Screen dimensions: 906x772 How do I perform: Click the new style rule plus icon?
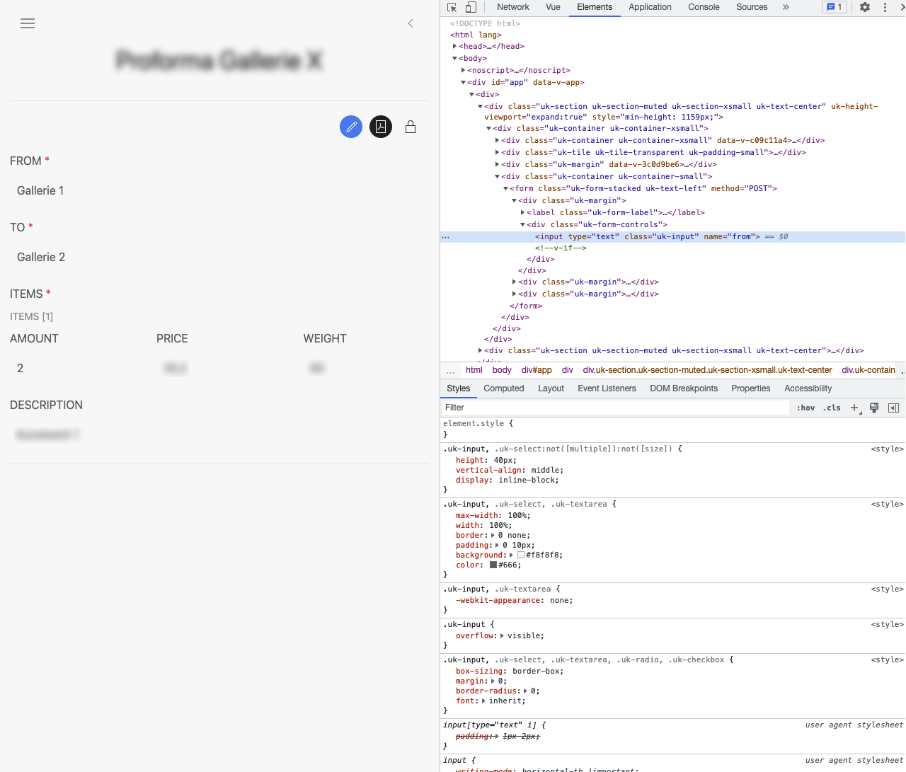tap(854, 408)
